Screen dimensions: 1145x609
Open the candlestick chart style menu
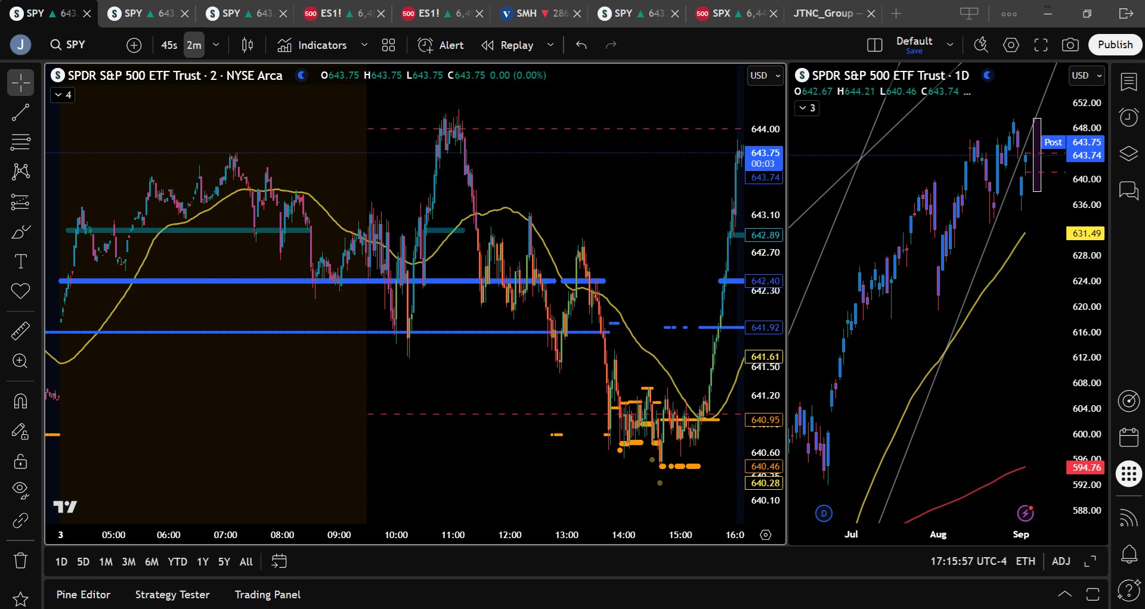pyautogui.click(x=247, y=45)
